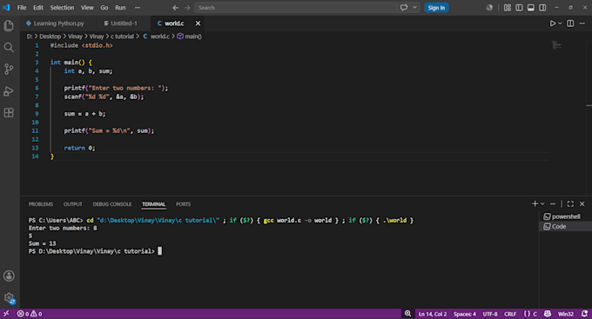Run the C file with play button
The width and height of the screenshot is (592, 319).
pos(552,23)
